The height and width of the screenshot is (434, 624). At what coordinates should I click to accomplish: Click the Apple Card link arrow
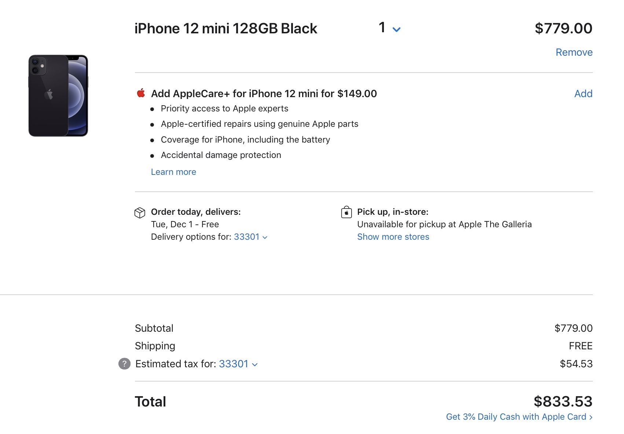pos(591,417)
